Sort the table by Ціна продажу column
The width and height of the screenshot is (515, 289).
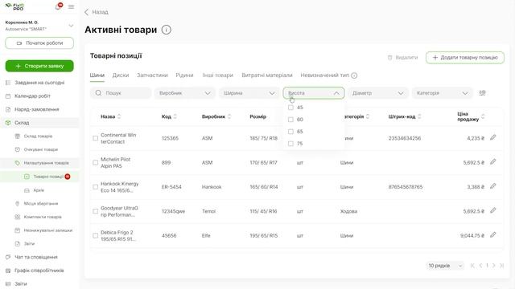click(483, 116)
